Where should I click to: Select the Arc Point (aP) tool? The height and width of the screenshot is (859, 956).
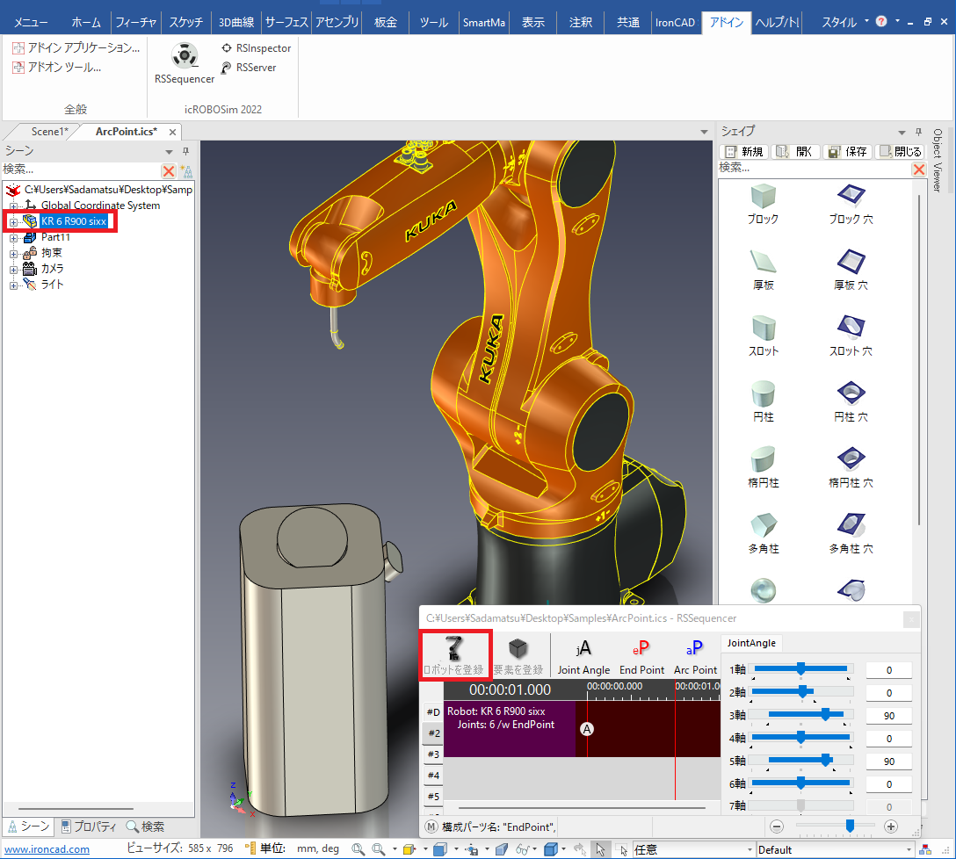pyautogui.click(x=695, y=655)
